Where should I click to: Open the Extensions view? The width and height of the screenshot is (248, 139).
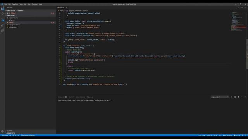[x=3, y=31]
